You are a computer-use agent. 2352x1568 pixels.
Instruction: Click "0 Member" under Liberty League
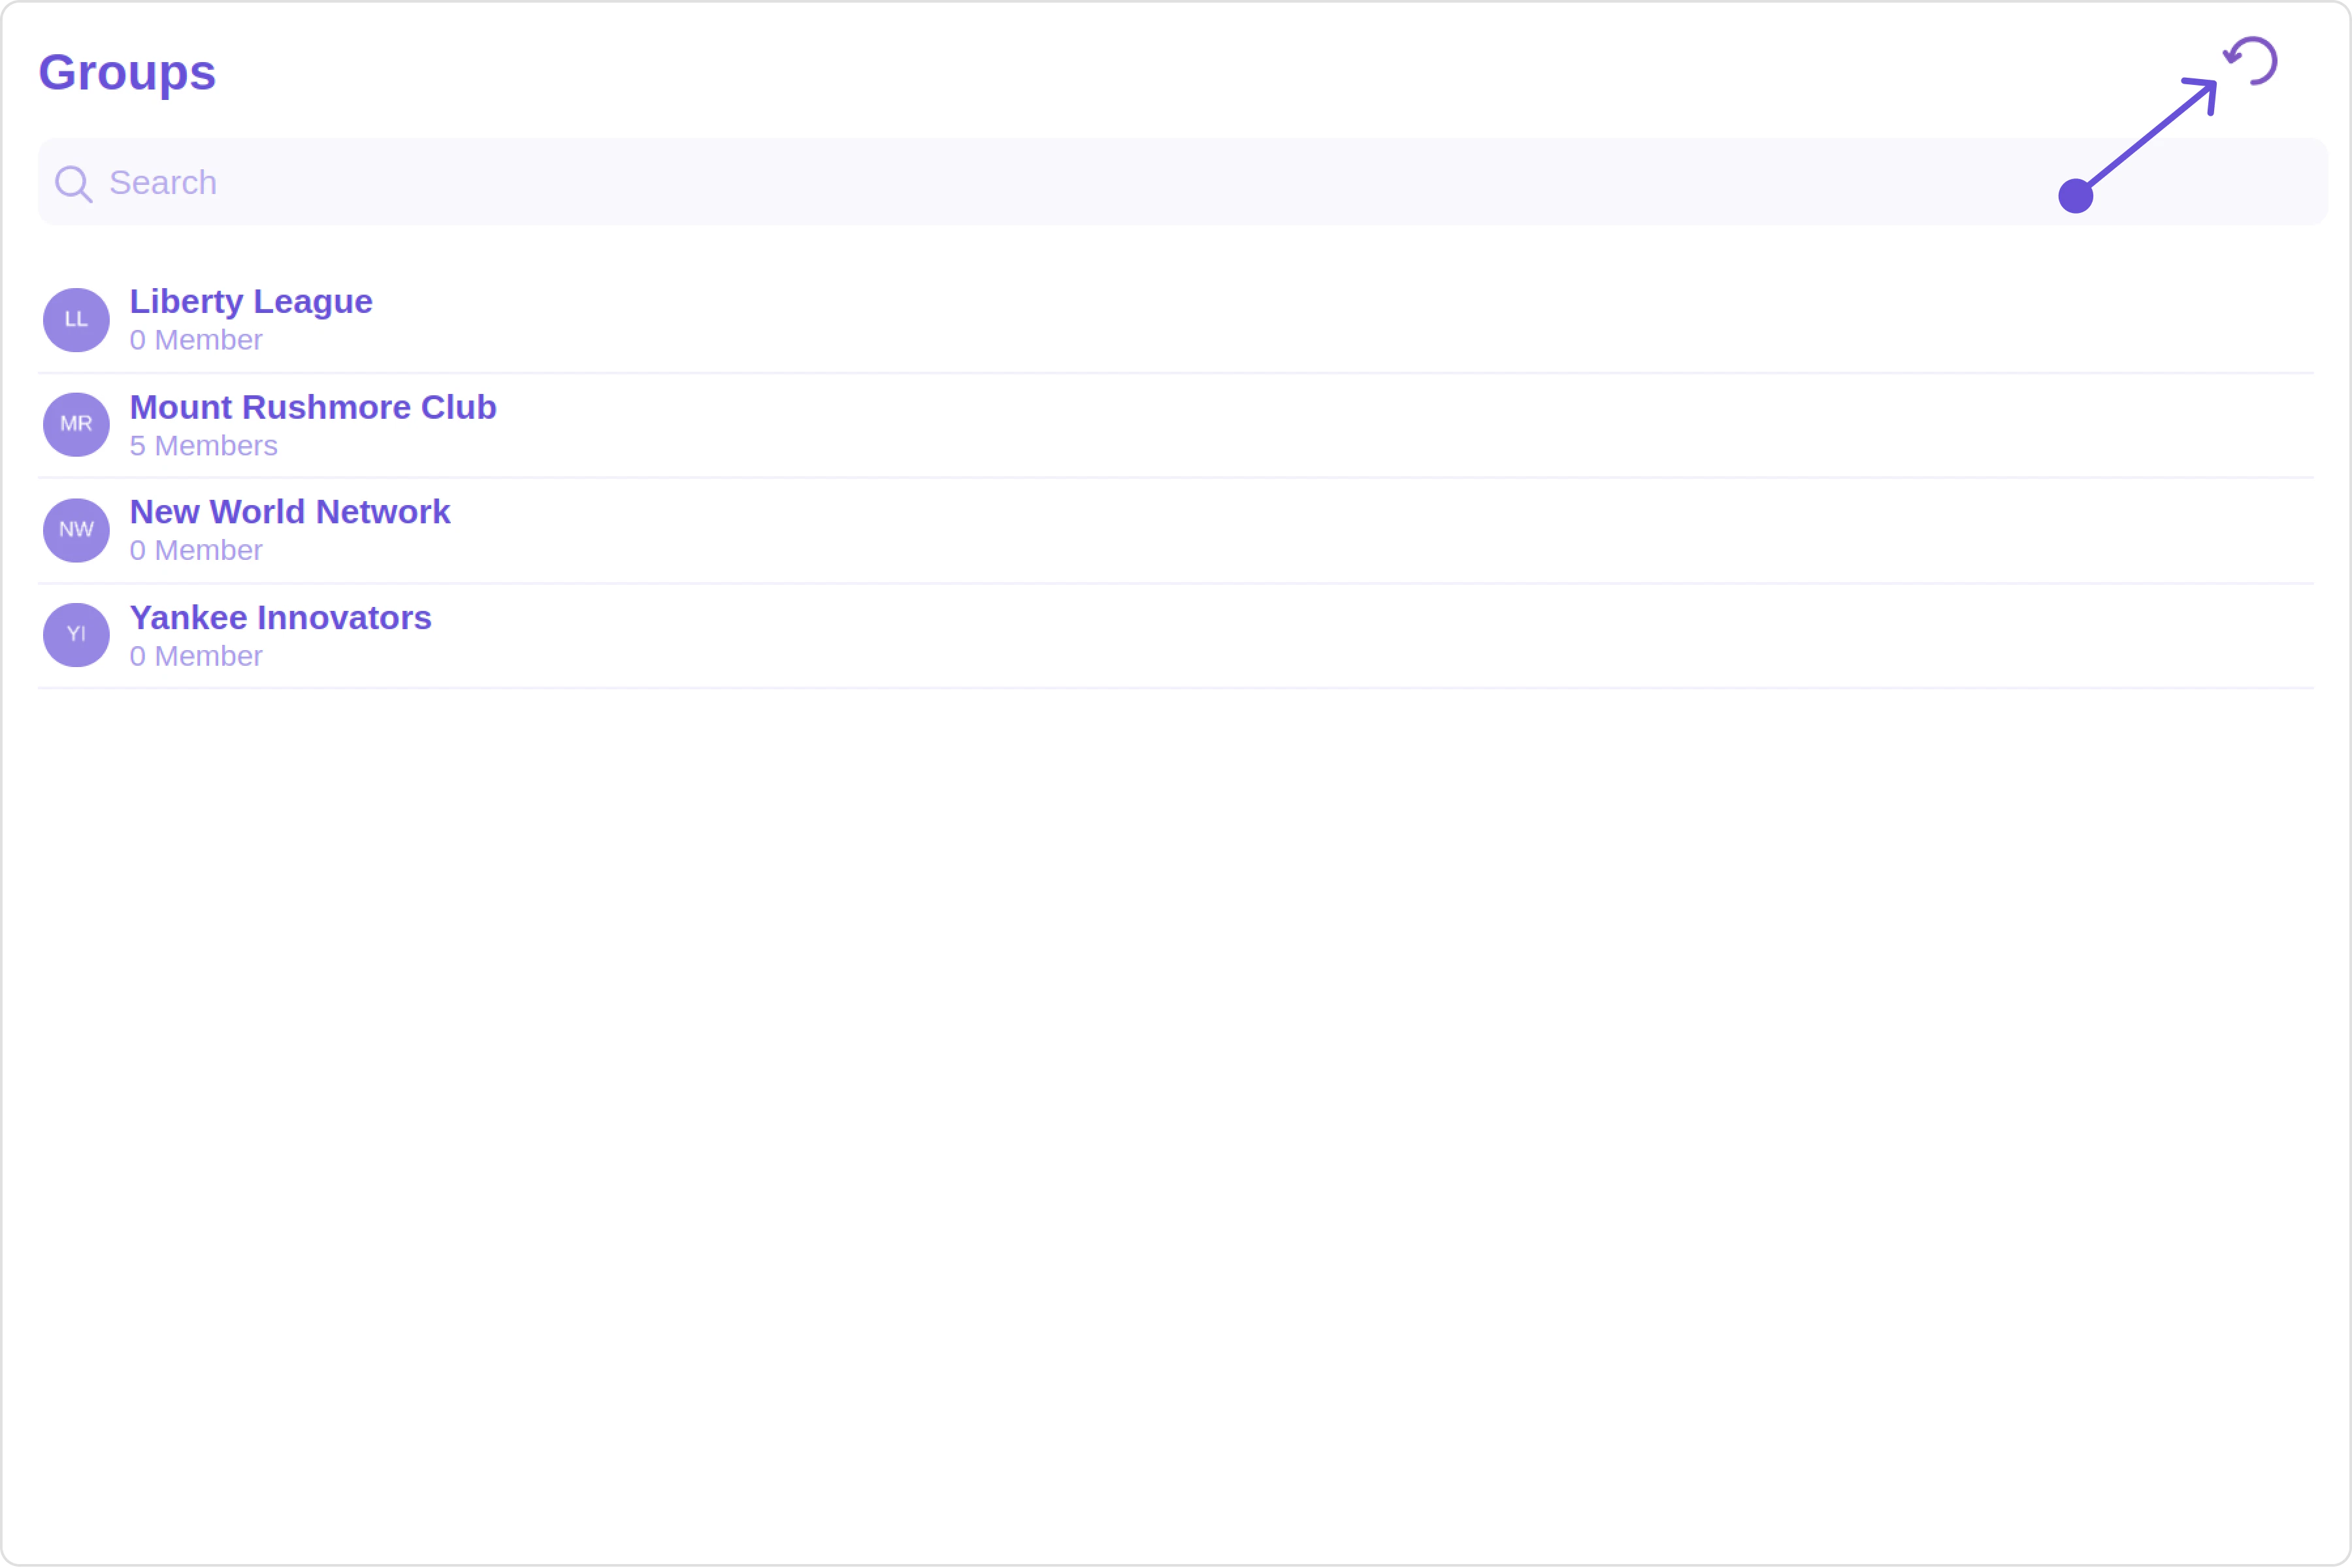tap(196, 341)
